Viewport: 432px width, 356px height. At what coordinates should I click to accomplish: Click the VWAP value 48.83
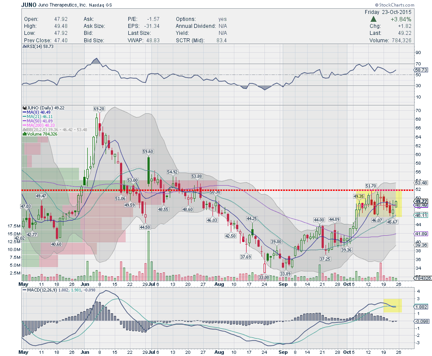[153, 40]
